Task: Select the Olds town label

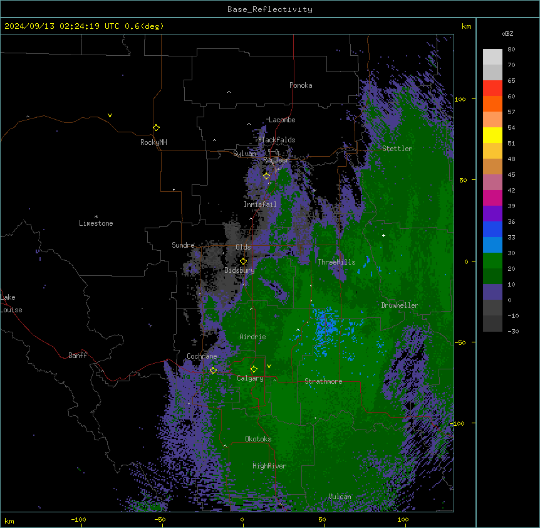Action: tap(243, 247)
